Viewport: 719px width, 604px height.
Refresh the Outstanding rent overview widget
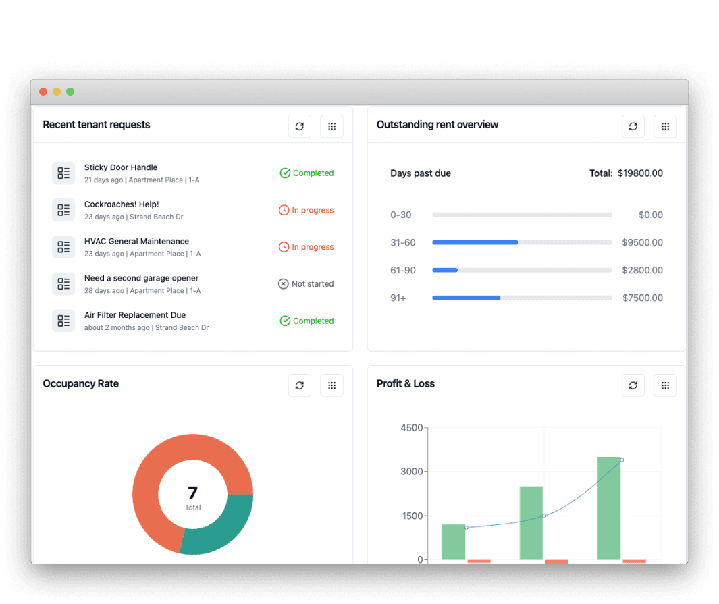[x=633, y=126]
